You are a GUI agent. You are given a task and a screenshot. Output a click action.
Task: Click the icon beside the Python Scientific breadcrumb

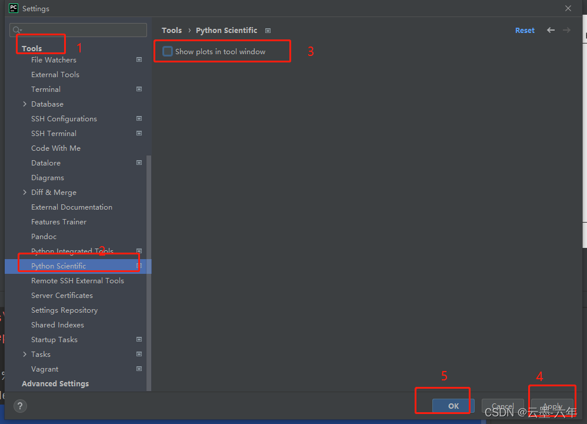268,30
